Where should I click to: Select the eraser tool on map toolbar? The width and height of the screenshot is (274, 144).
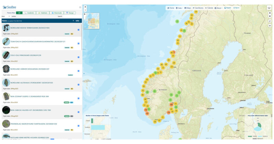(x=270, y=21)
